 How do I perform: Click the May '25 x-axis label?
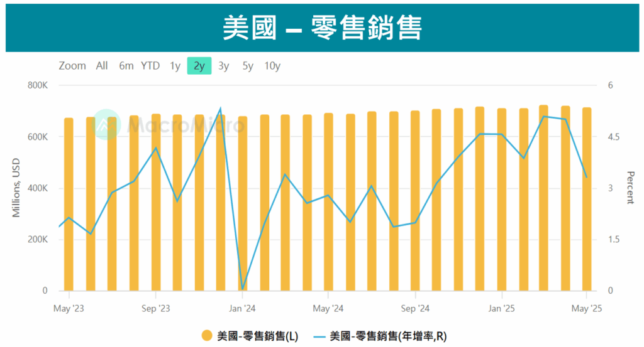[587, 309]
